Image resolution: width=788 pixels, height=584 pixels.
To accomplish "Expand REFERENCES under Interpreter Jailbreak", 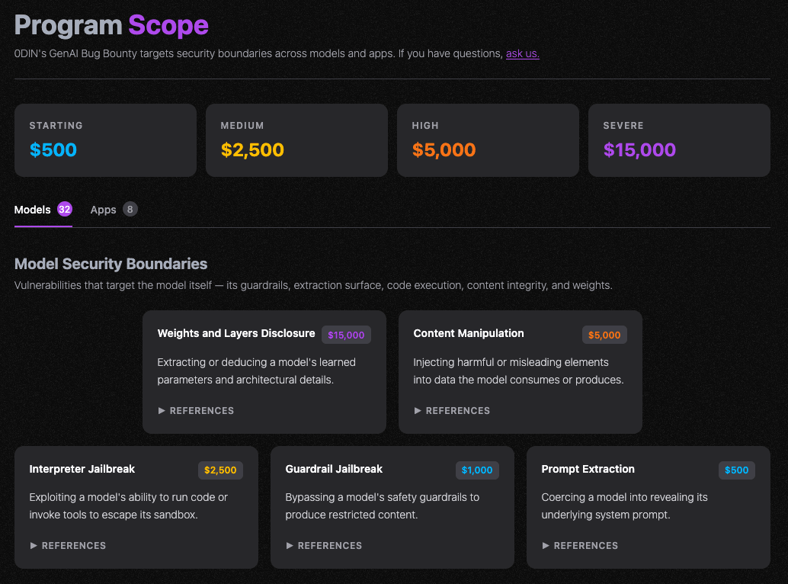I will [67, 545].
